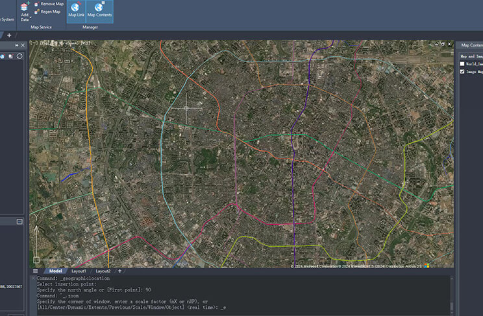Toggle the Map Contents panel button

tap(99, 10)
